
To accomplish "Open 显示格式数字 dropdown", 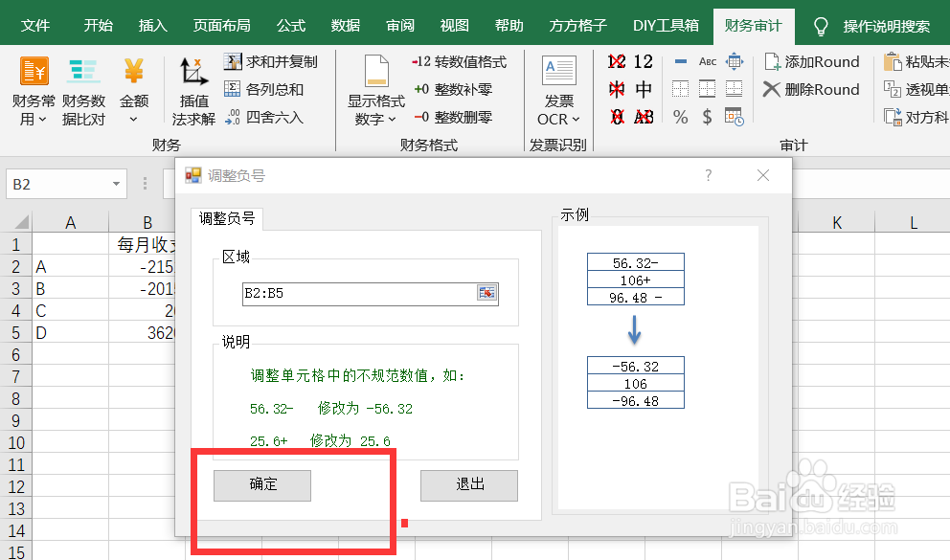I will coord(375,90).
